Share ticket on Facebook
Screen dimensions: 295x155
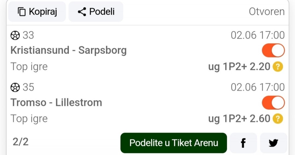click(243, 143)
